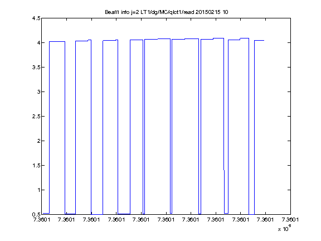The height and width of the screenshot is (241, 321).
Task: Click the first blue plateau near 4
Action: pyautogui.click(x=57, y=42)
